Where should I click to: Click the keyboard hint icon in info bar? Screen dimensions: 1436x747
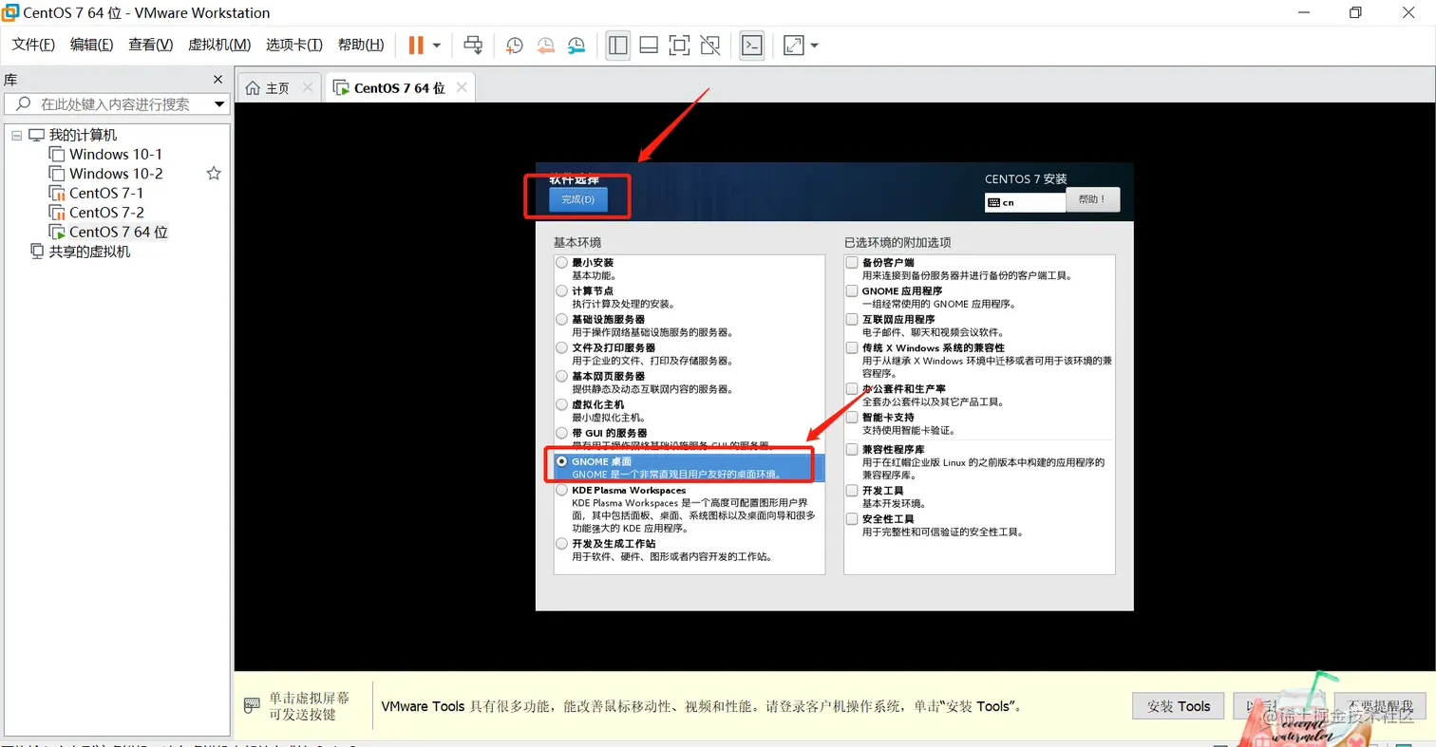(x=252, y=706)
